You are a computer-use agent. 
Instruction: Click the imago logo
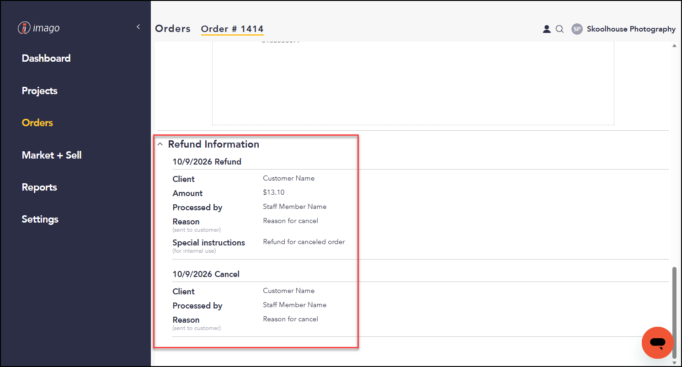tap(39, 28)
